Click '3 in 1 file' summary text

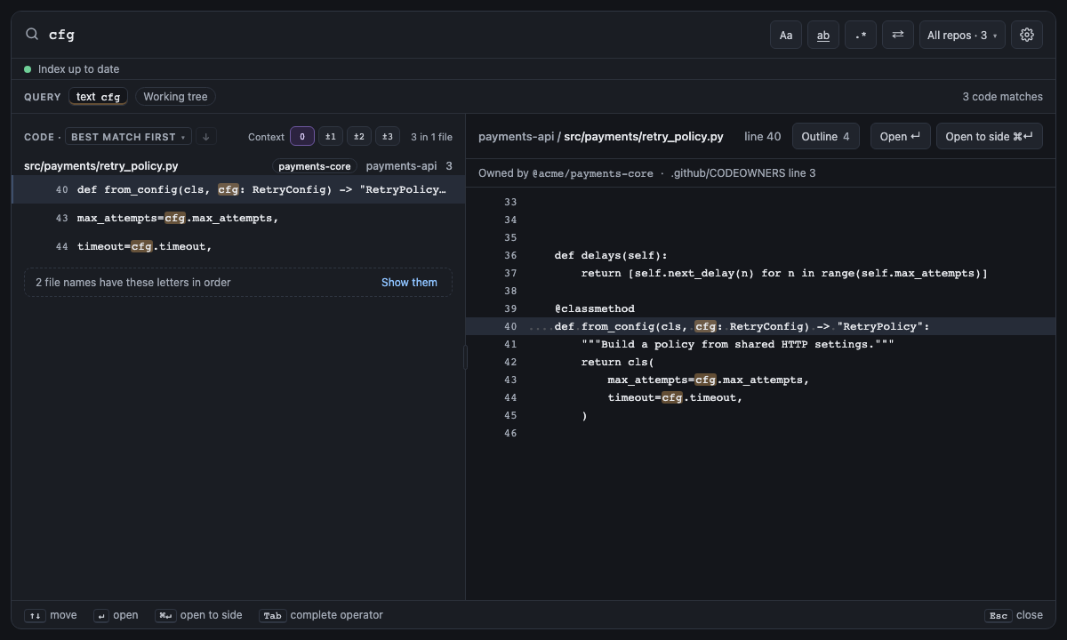tap(431, 137)
